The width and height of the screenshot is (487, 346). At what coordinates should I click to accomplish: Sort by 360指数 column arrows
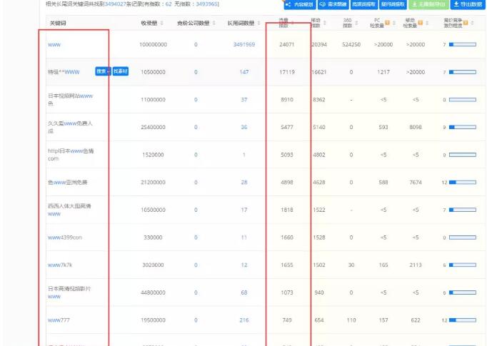click(x=356, y=23)
